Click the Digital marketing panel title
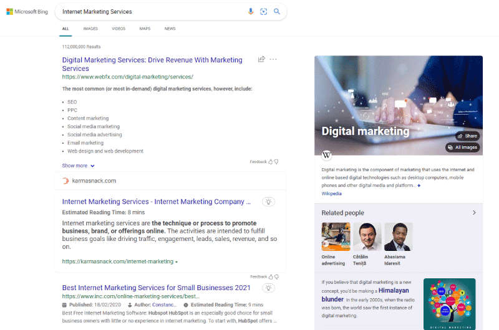The image size is (499, 330). (x=366, y=131)
